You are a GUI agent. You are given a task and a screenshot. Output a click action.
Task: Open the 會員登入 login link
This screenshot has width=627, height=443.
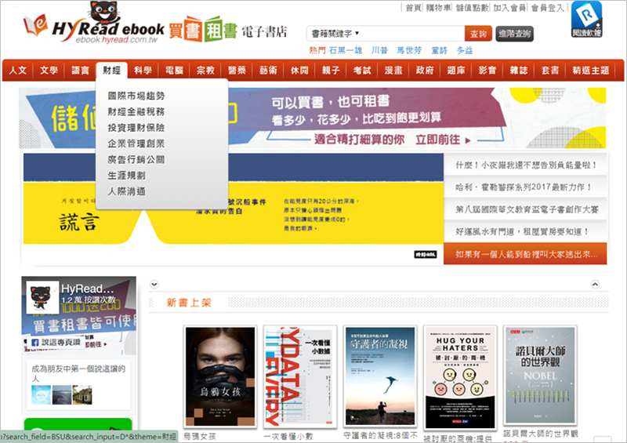(x=548, y=7)
